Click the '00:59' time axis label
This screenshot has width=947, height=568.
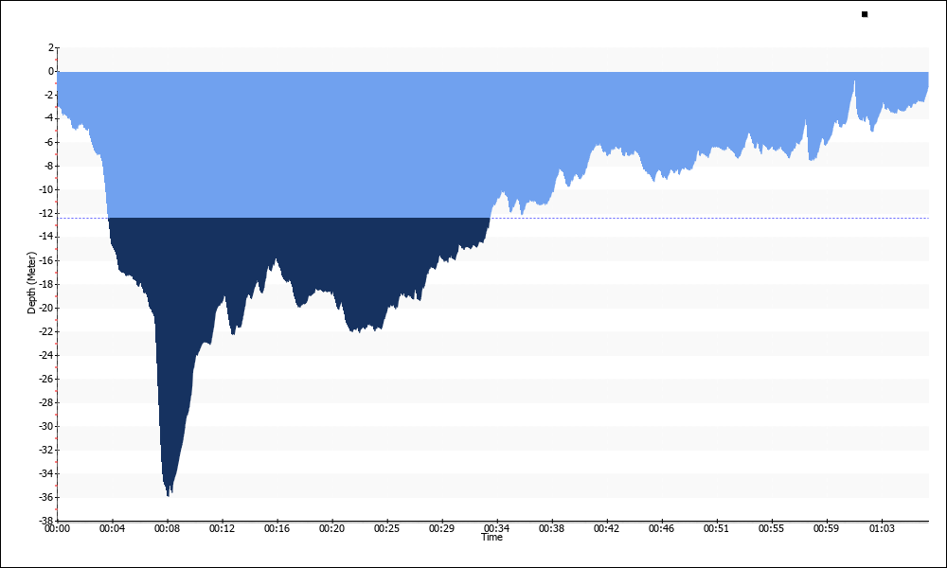[x=827, y=529]
